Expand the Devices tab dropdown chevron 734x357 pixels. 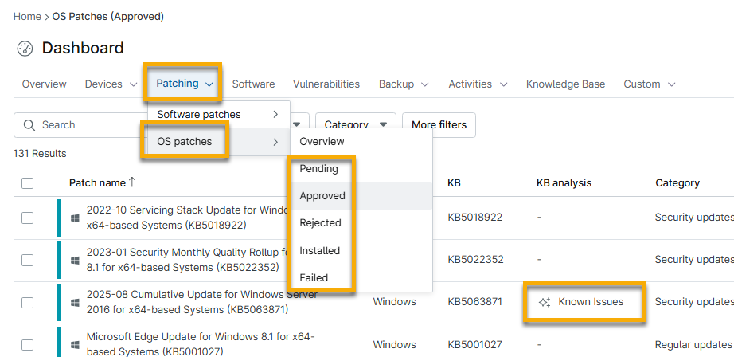point(134,84)
